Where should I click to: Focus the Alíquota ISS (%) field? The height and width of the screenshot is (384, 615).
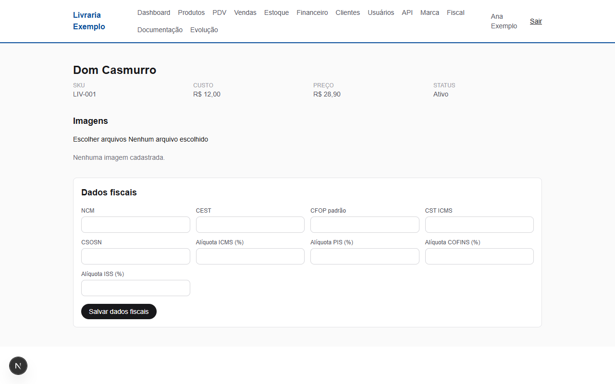click(x=135, y=288)
